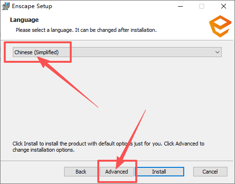Image resolution: width=235 pixels, height=184 pixels.
Task: Click the 'Please select a language' description text
Action: [x=86, y=30]
